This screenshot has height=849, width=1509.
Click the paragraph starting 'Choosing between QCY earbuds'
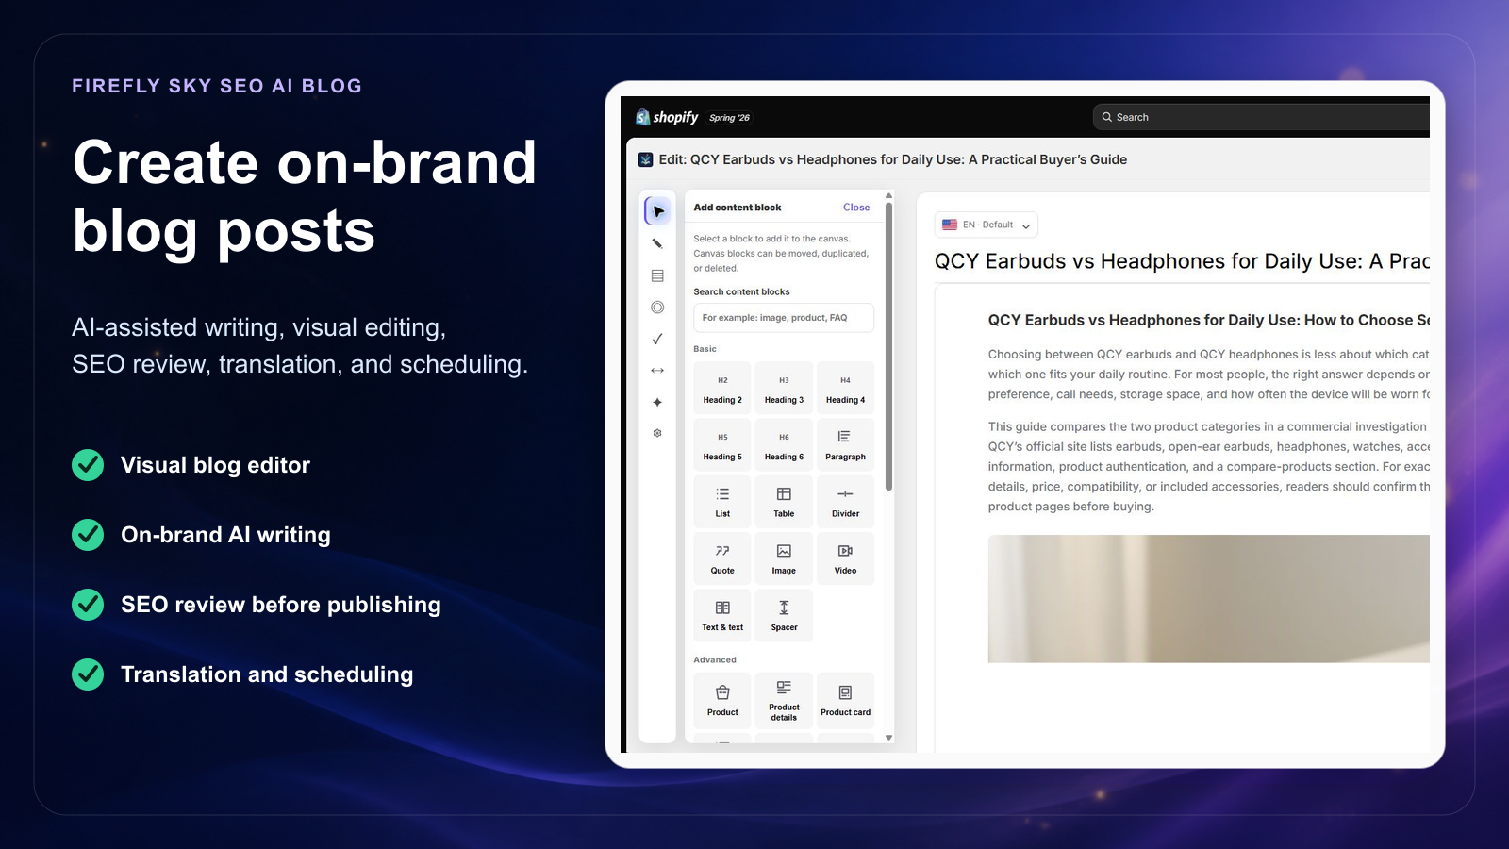(x=1209, y=375)
